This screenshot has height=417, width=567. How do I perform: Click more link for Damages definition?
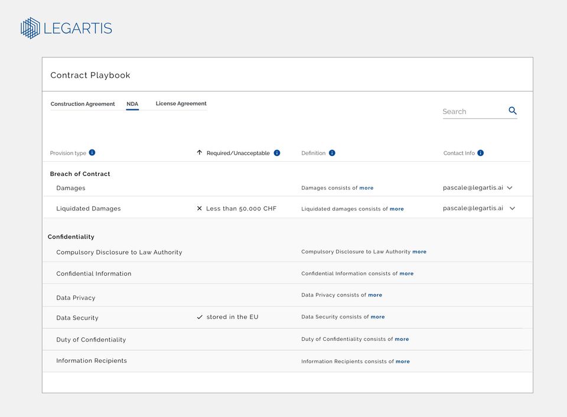pyautogui.click(x=366, y=188)
